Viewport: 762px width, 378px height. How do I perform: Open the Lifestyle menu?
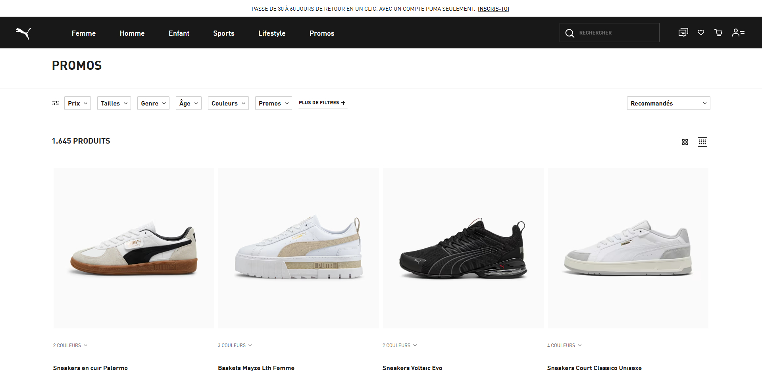[x=272, y=33]
